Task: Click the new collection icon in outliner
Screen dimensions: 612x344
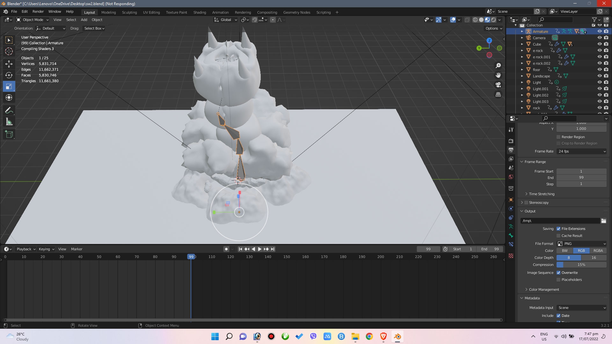Action: pos(606,20)
